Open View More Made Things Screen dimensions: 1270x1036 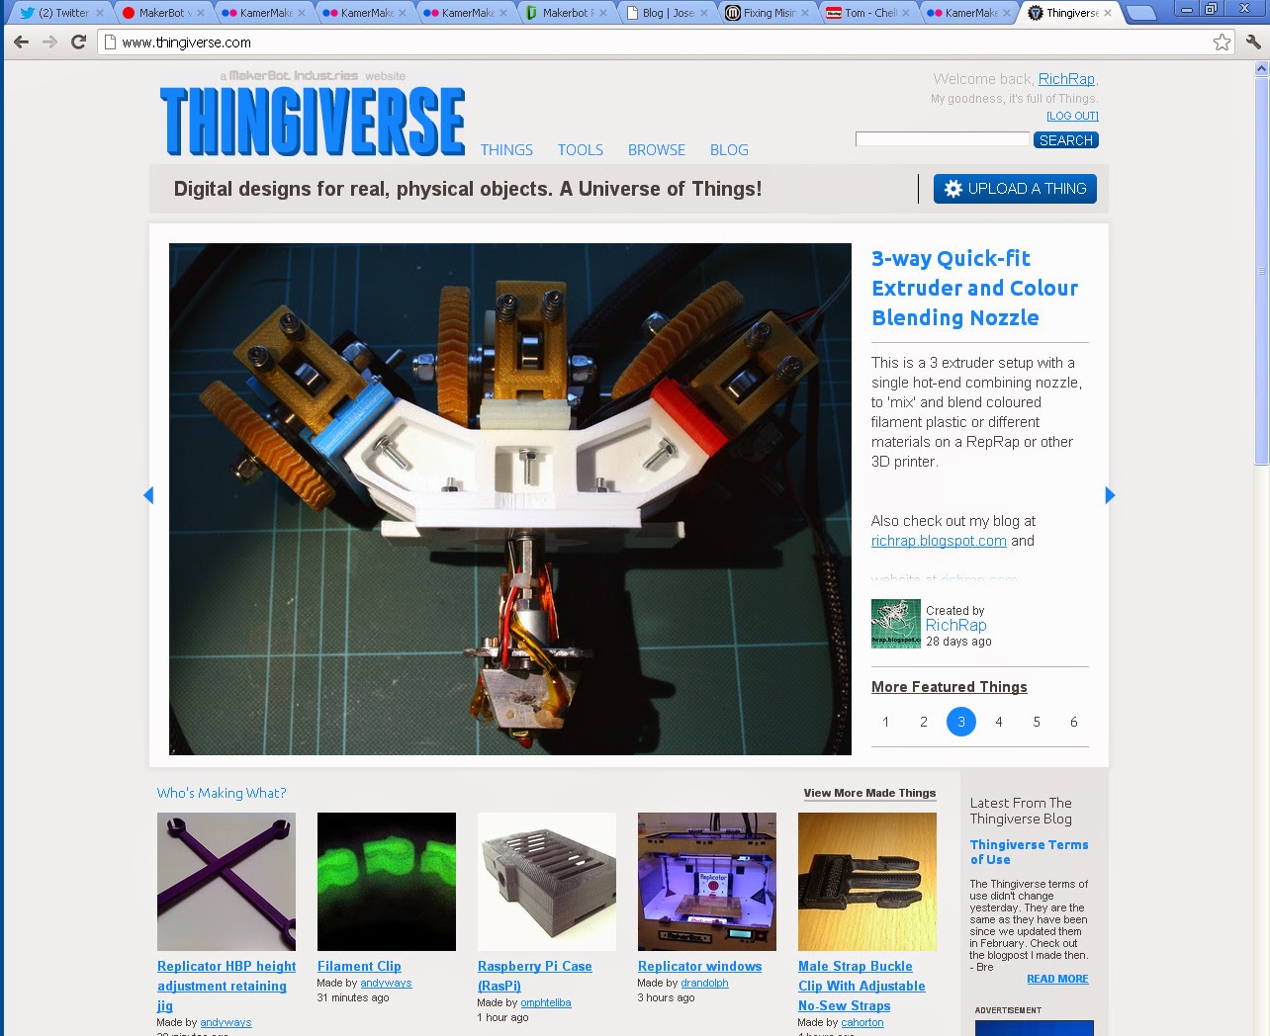869,793
